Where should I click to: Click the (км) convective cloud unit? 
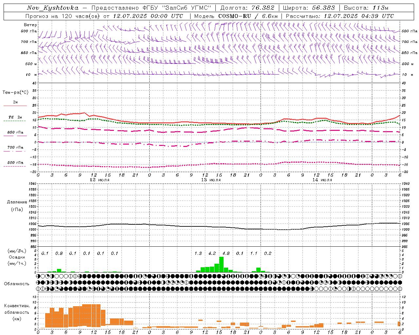click(17, 319)
